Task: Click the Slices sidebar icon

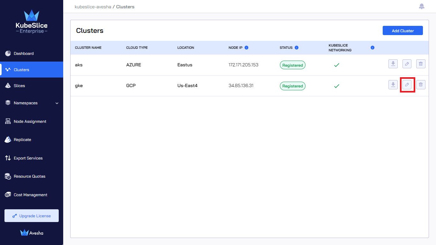Action: 8,85
